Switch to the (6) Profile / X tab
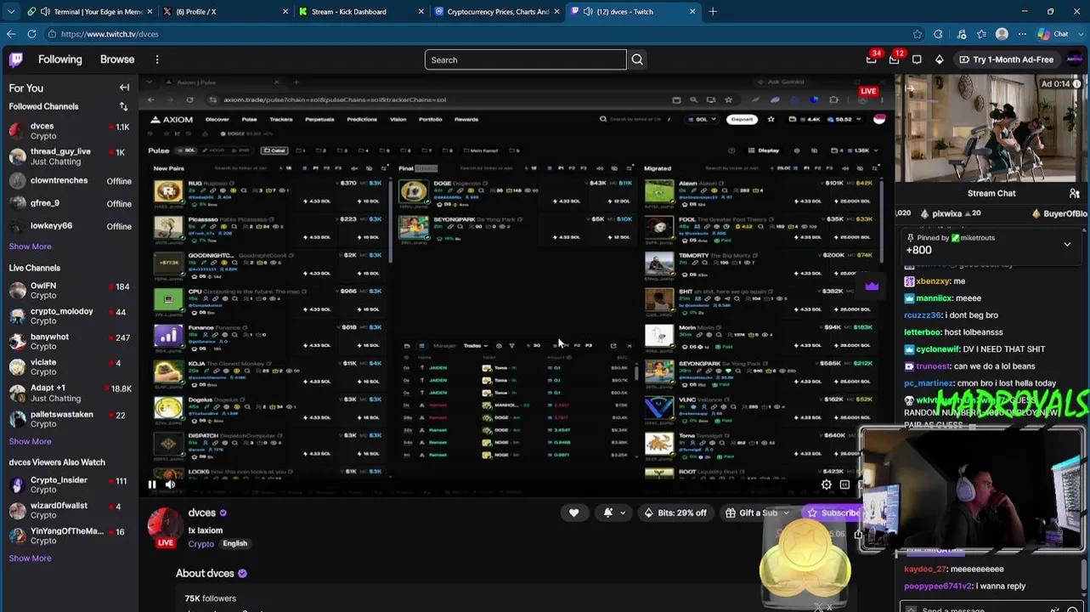 tap(226, 12)
